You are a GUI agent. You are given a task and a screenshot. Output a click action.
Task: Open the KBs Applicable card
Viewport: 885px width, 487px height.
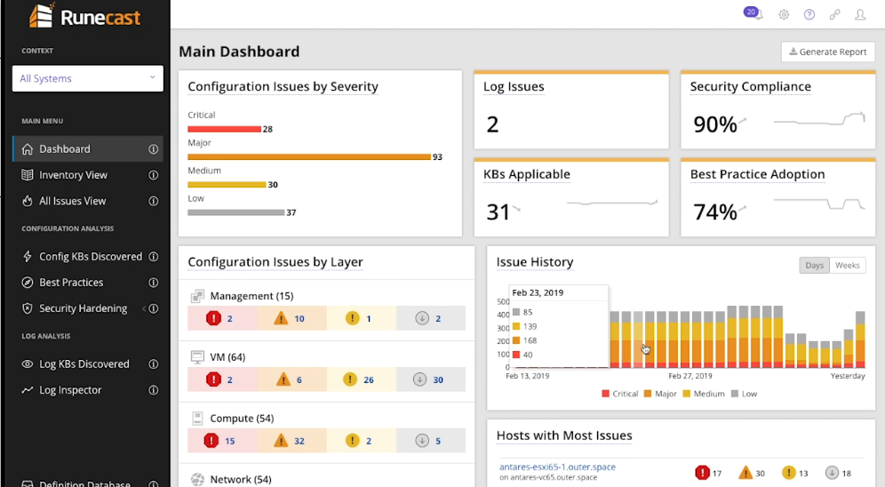pyautogui.click(x=571, y=197)
